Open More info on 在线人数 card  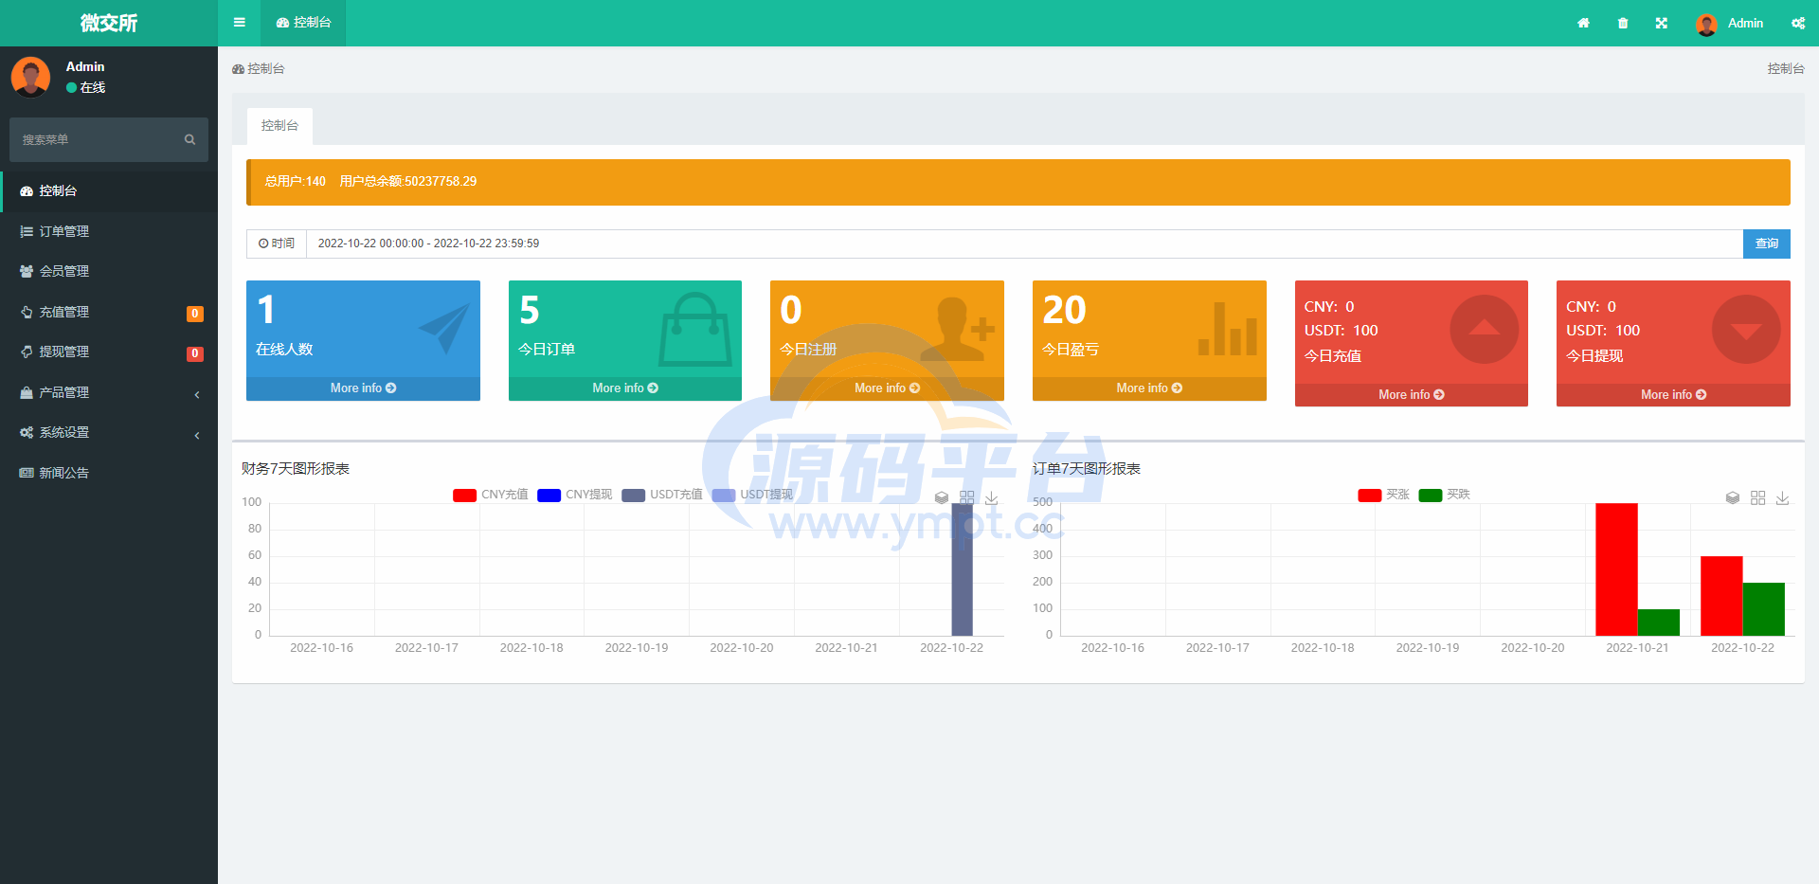coord(363,388)
